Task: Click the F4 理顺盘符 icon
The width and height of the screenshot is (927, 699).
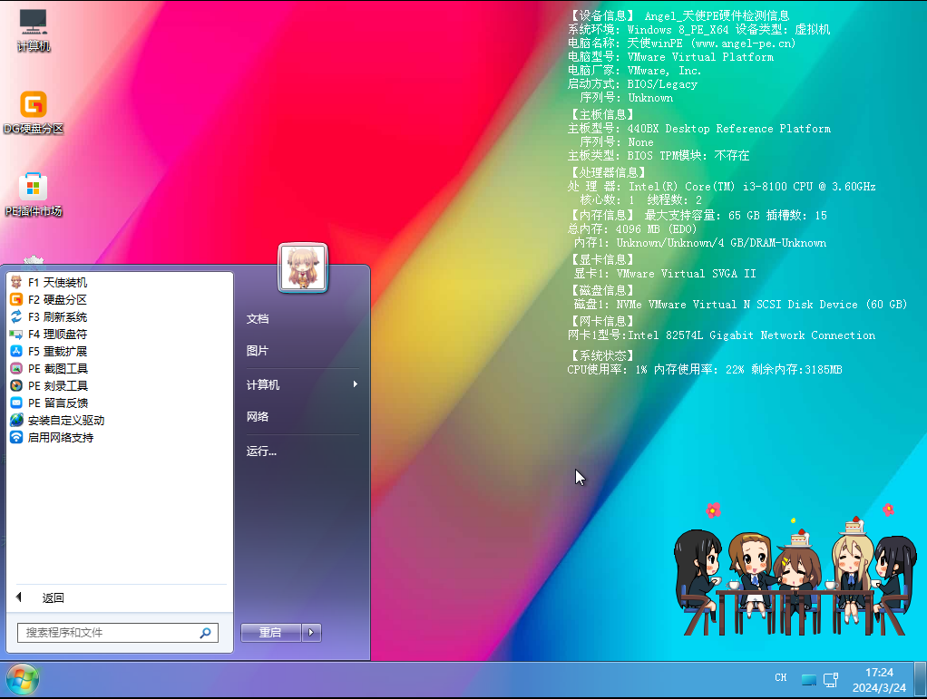Action: [16, 334]
